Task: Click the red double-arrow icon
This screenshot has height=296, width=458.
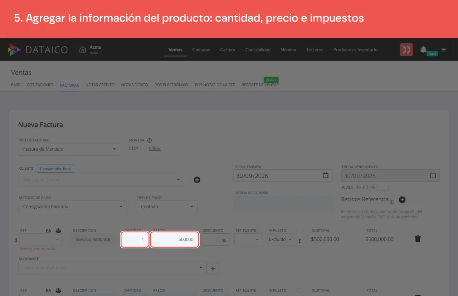Action: [x=406, y=50]
